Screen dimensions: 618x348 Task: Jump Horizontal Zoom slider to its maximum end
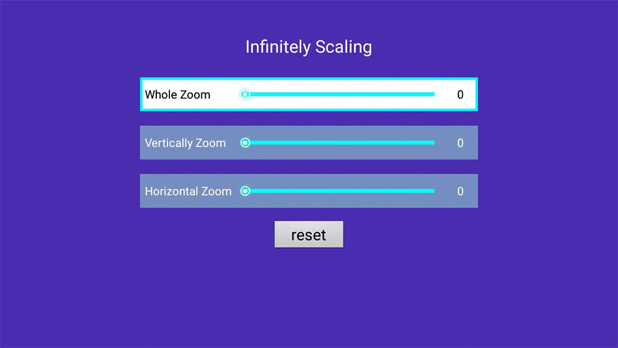pyautogui.click(x=434, y=191)
